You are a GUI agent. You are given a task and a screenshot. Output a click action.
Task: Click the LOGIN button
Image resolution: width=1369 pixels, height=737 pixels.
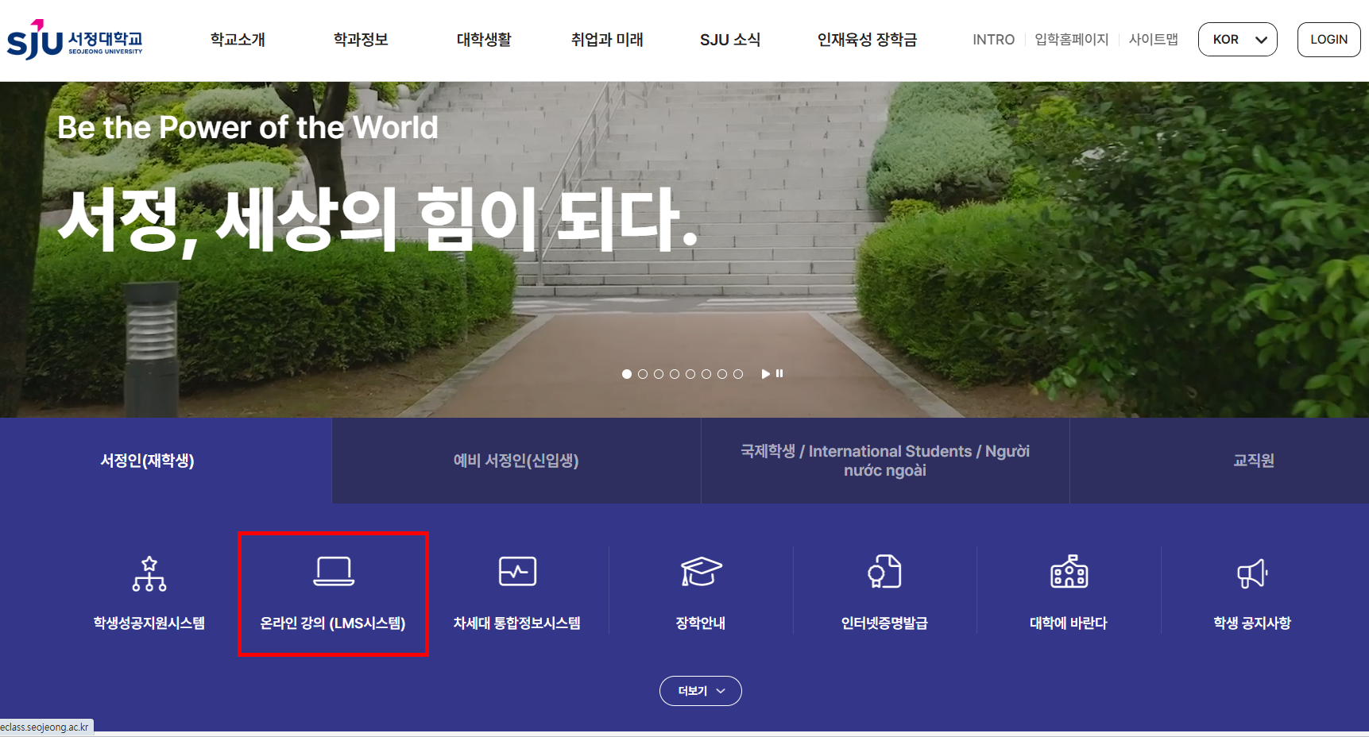coord(1328,40)
